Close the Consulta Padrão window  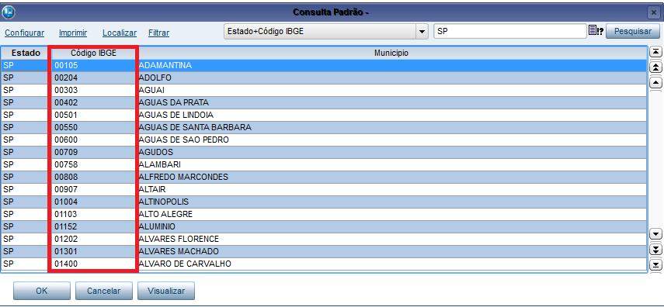click(654, 13)
